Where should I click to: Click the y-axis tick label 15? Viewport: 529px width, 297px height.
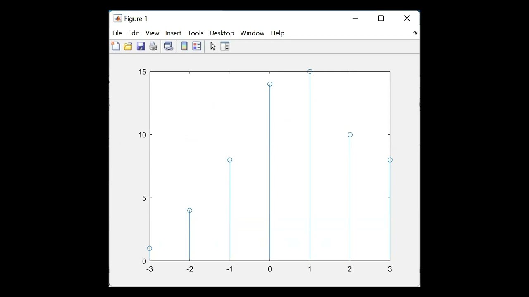pos(142,72)
